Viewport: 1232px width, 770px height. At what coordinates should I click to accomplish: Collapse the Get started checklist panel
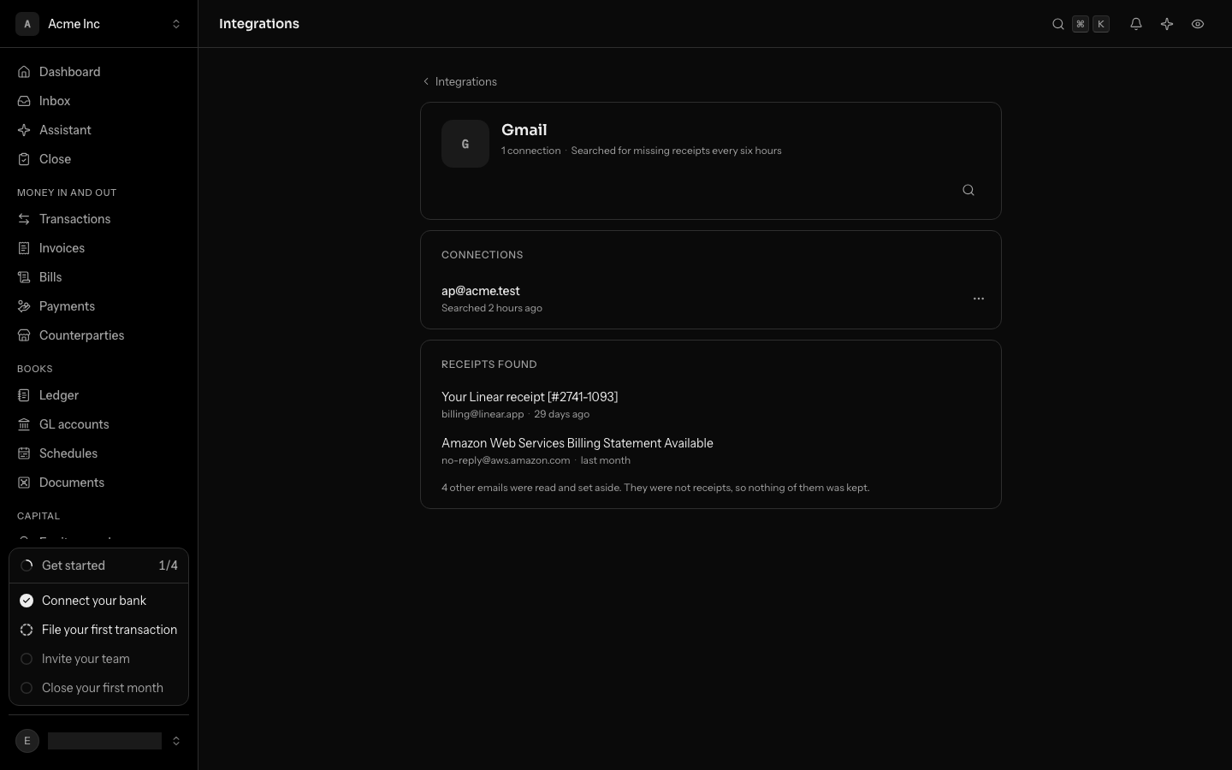click(x=98, y=566)
